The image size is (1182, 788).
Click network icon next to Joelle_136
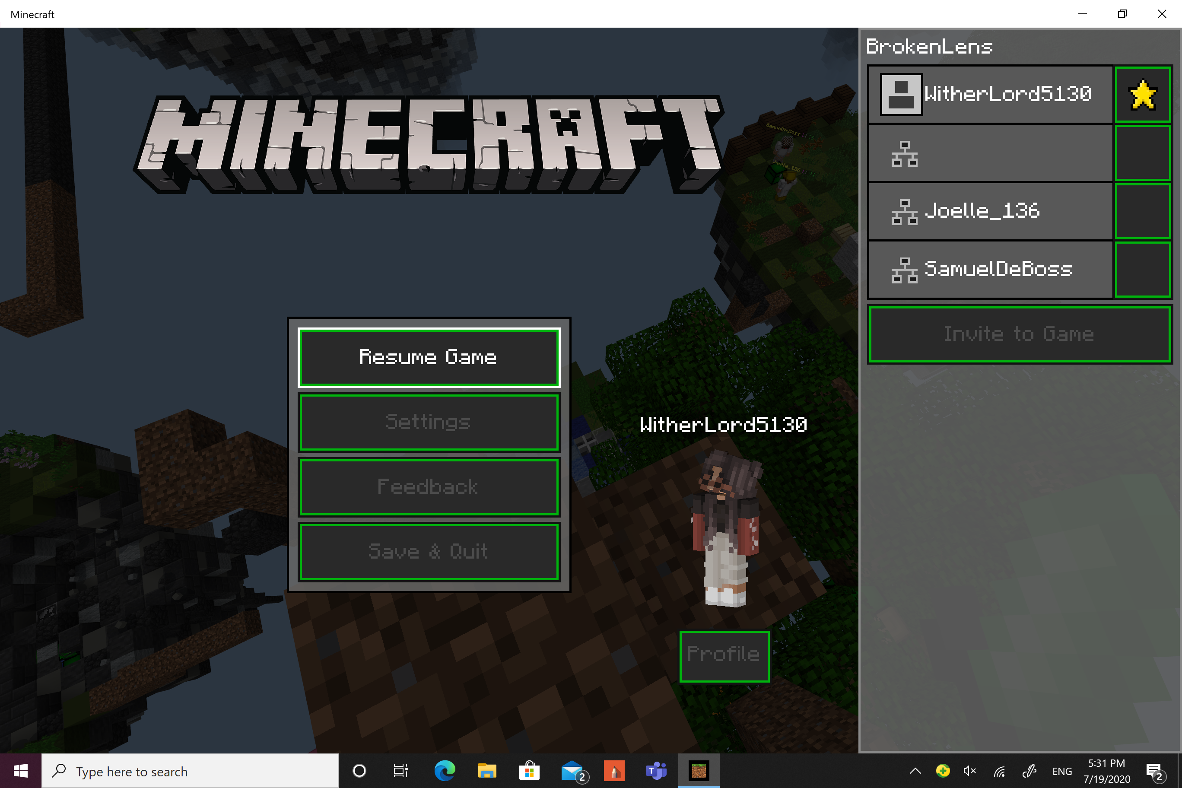pyautogui.click(x=904, y=212)
